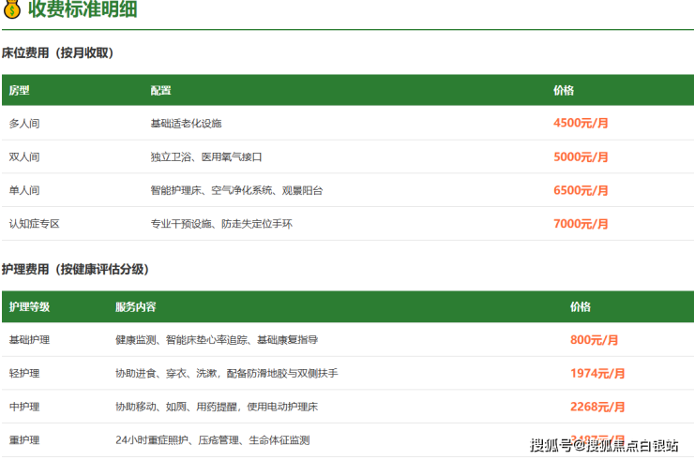Click the 2268元/月 price for 中护理
This screenshot has width=694, height=460.
pos(596,407)
